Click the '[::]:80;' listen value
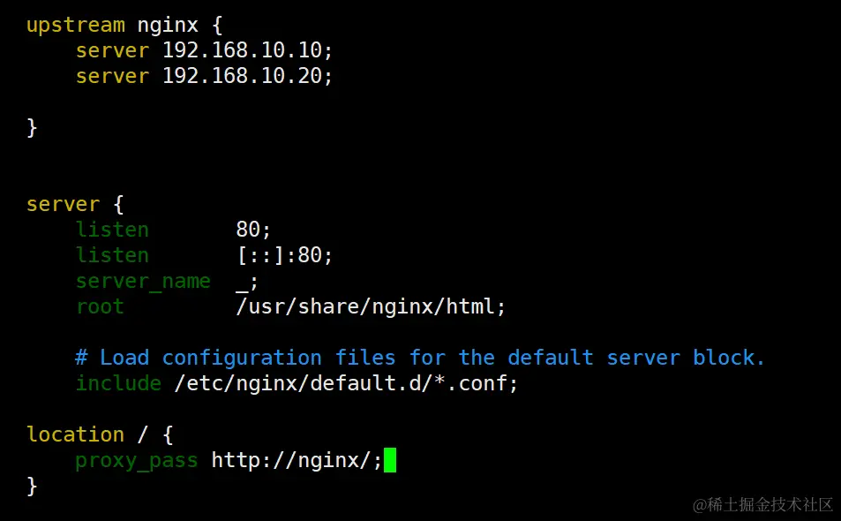 coord(284,255)
